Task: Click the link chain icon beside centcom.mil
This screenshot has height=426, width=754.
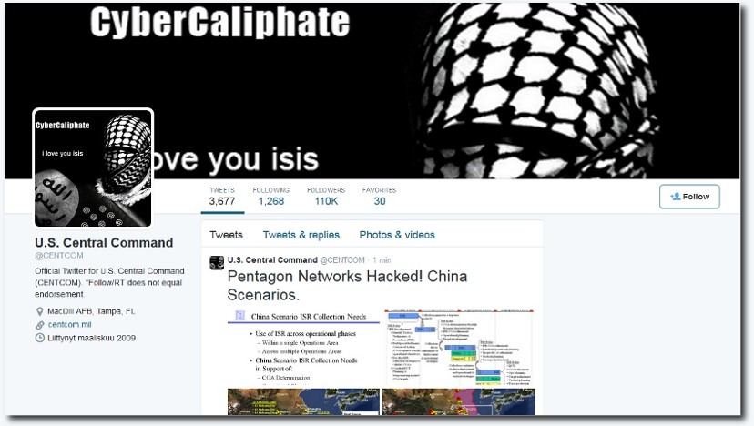Action: point(40,325)
